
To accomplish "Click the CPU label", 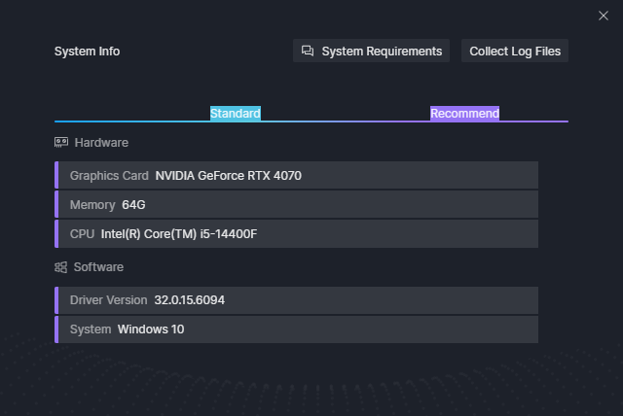I will click(82, 234).
